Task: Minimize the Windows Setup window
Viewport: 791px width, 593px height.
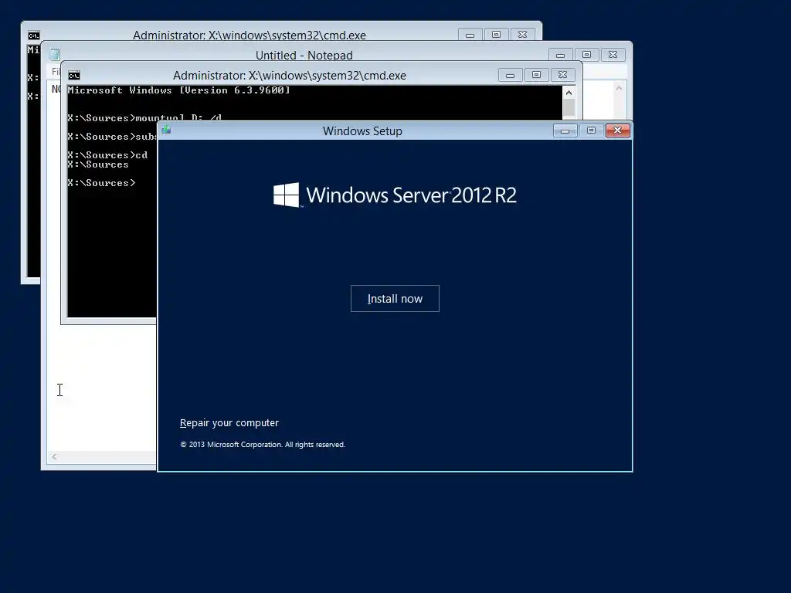Action: 565,130
